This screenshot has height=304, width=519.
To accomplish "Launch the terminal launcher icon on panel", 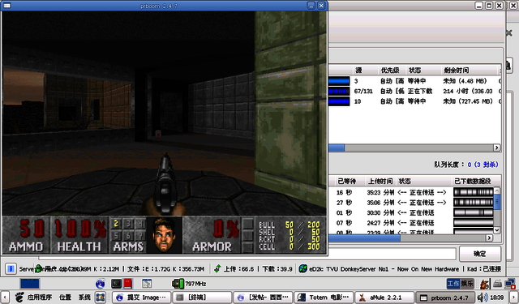I will coord(116,284).
